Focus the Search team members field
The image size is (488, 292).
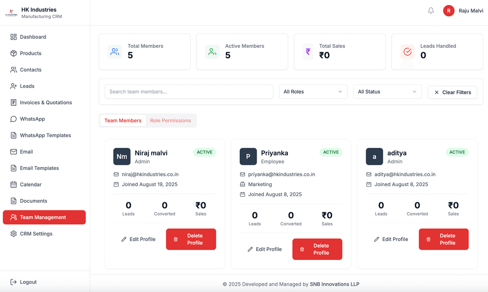189,91
